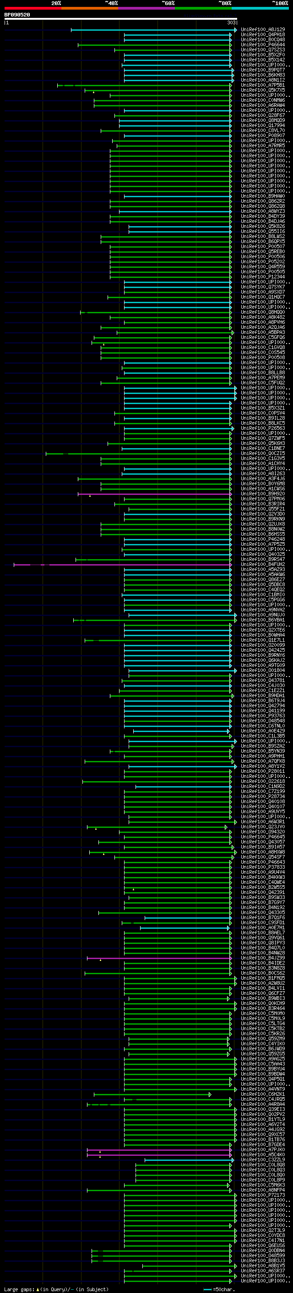Click the red 20% identity legend segment

33,8
